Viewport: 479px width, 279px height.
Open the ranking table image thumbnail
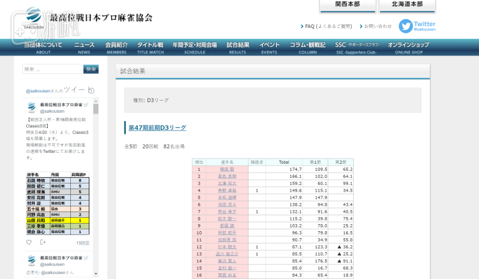pos(57,203)
